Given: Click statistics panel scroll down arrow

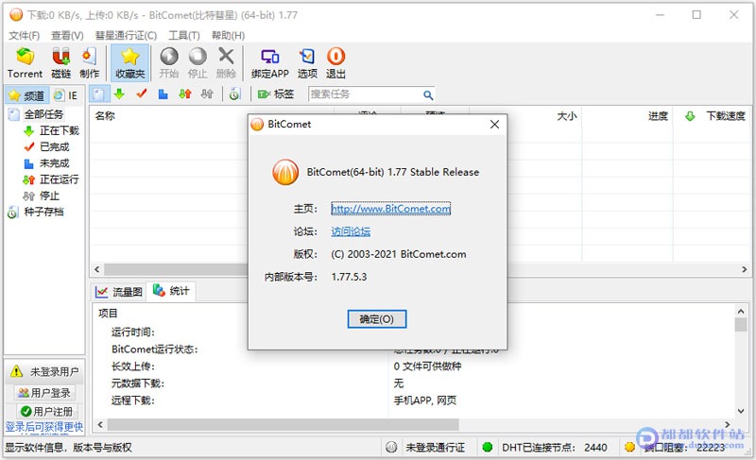Looking at the screenshot, I should [741, 411].
